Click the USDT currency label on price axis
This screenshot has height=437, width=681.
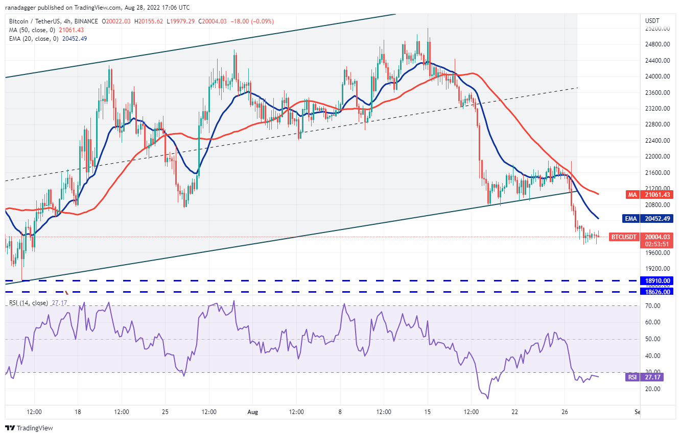[652, 21]
